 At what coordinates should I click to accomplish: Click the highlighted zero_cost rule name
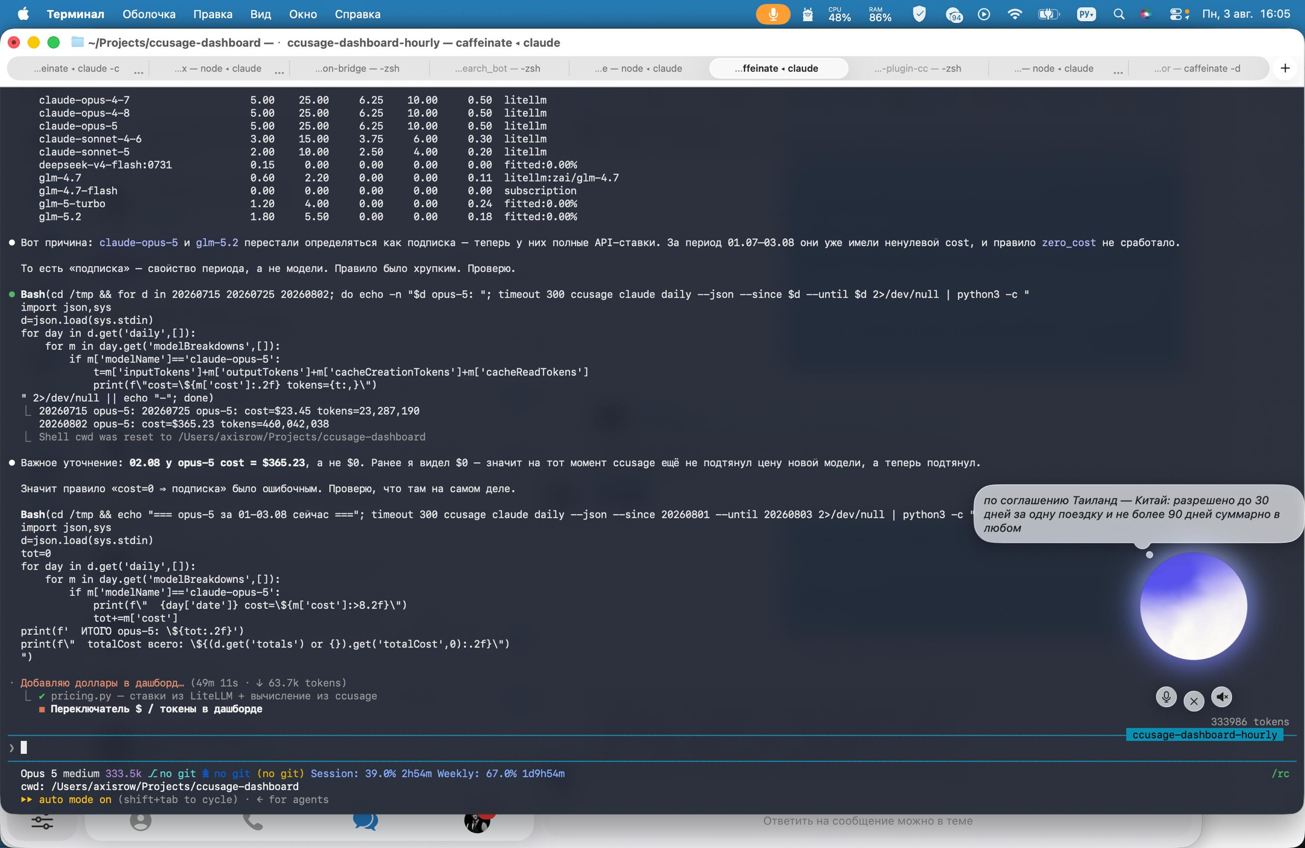point(1068,242)
